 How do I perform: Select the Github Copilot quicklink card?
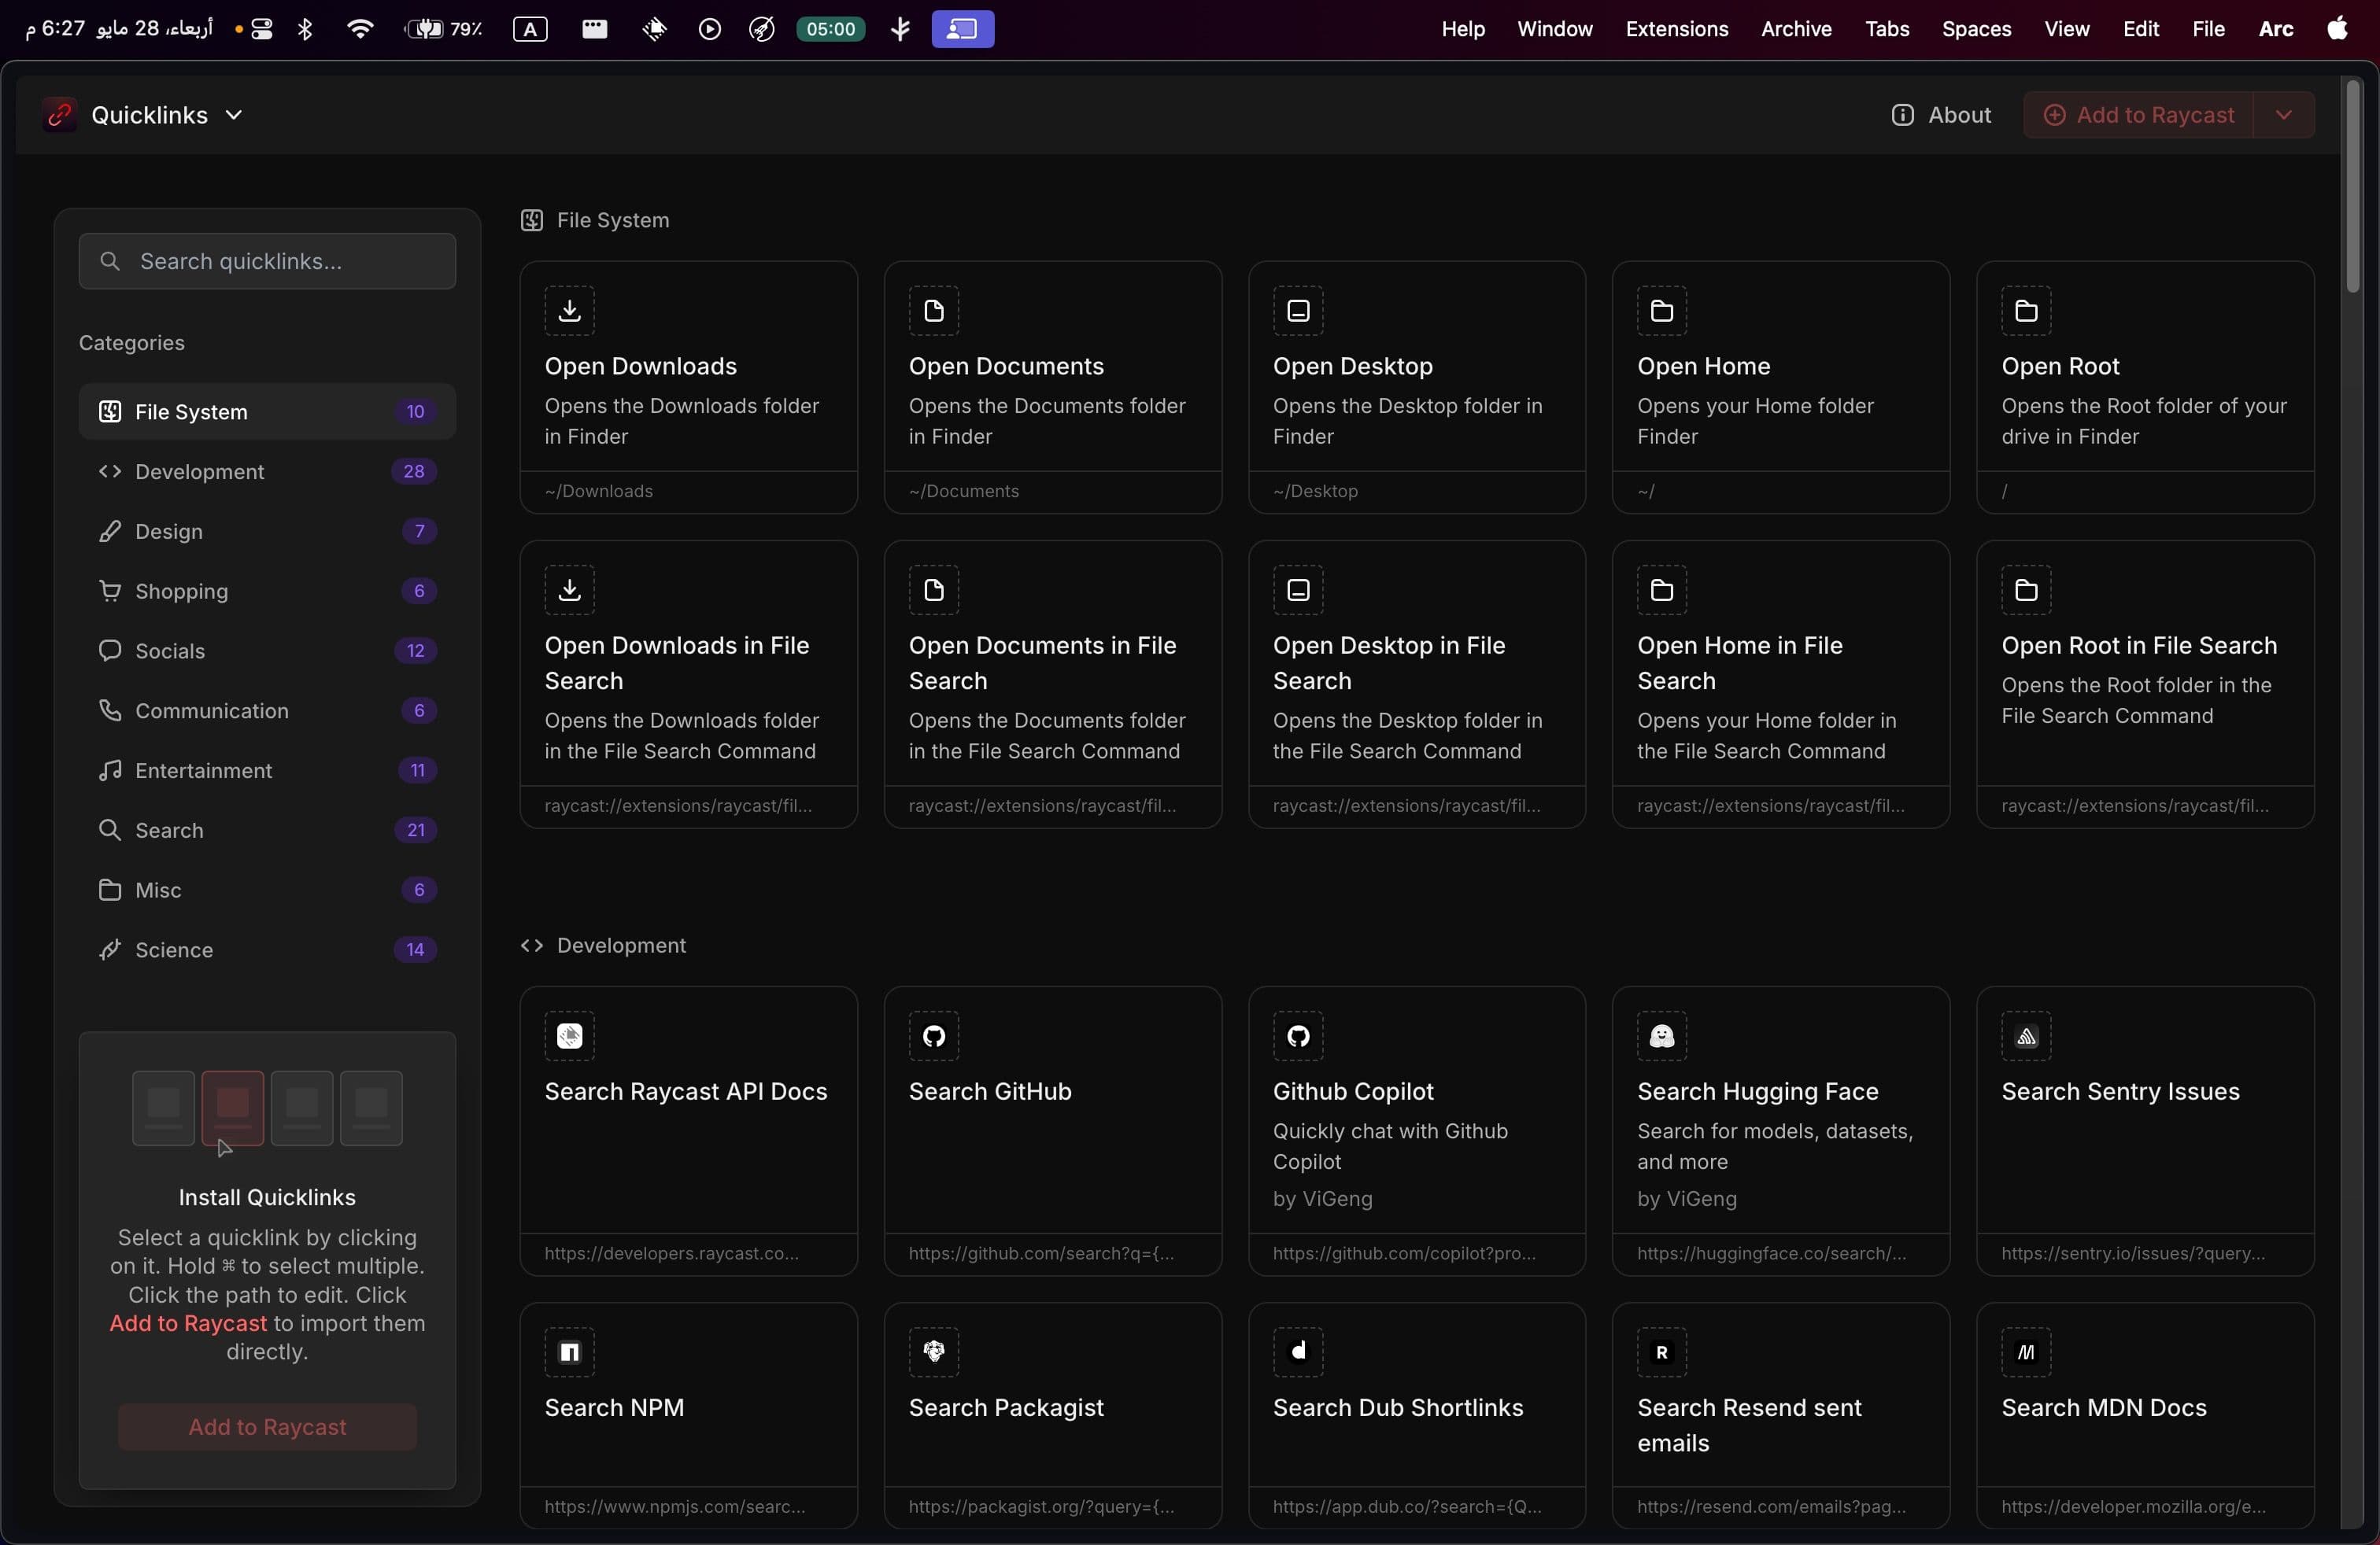(1415, 1130)
